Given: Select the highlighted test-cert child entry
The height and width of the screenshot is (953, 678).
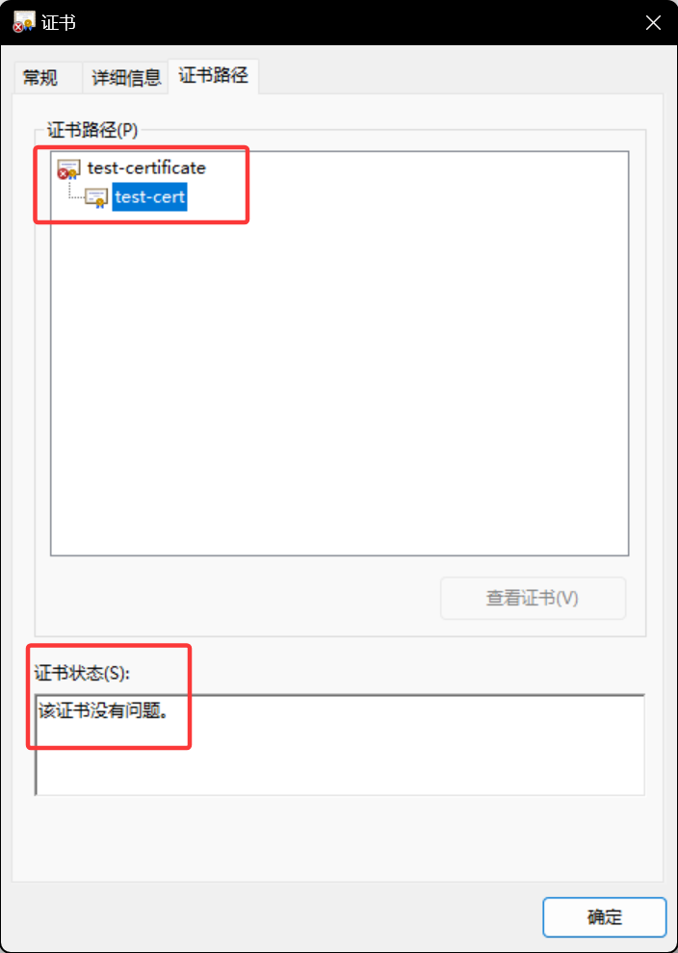Looking at the screenshot, I should point(149,197).
